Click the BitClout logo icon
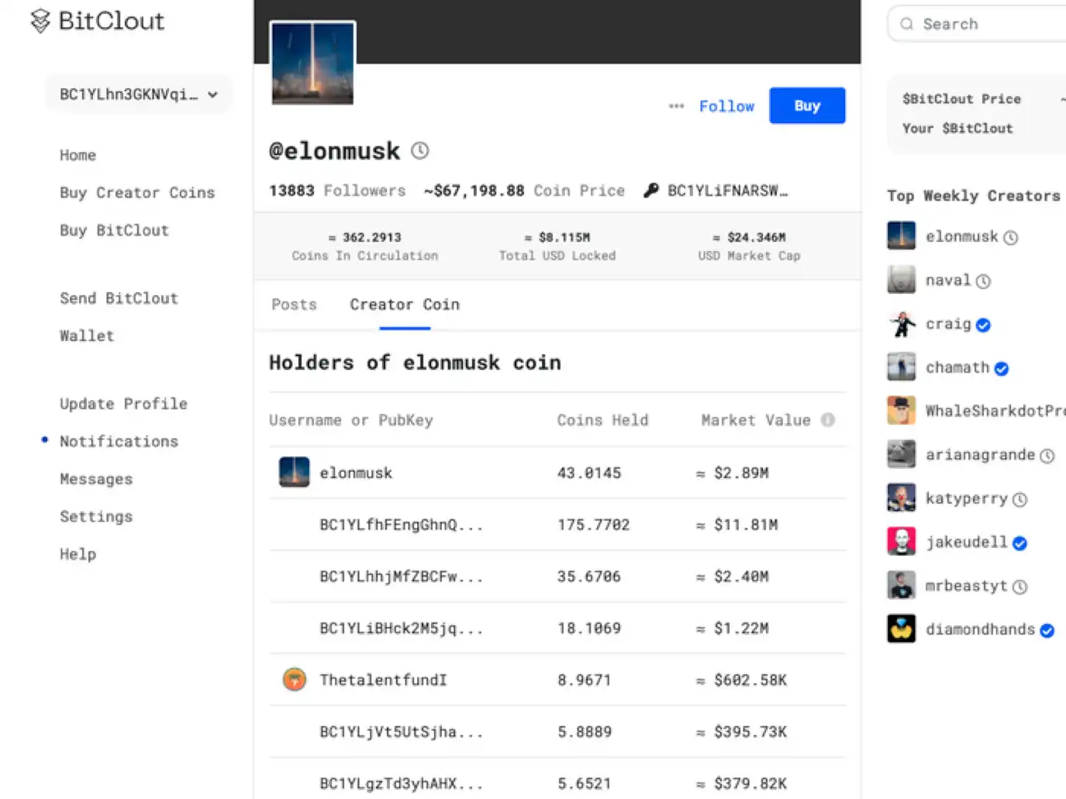The image size is (1066, 799). pos(40,22)
